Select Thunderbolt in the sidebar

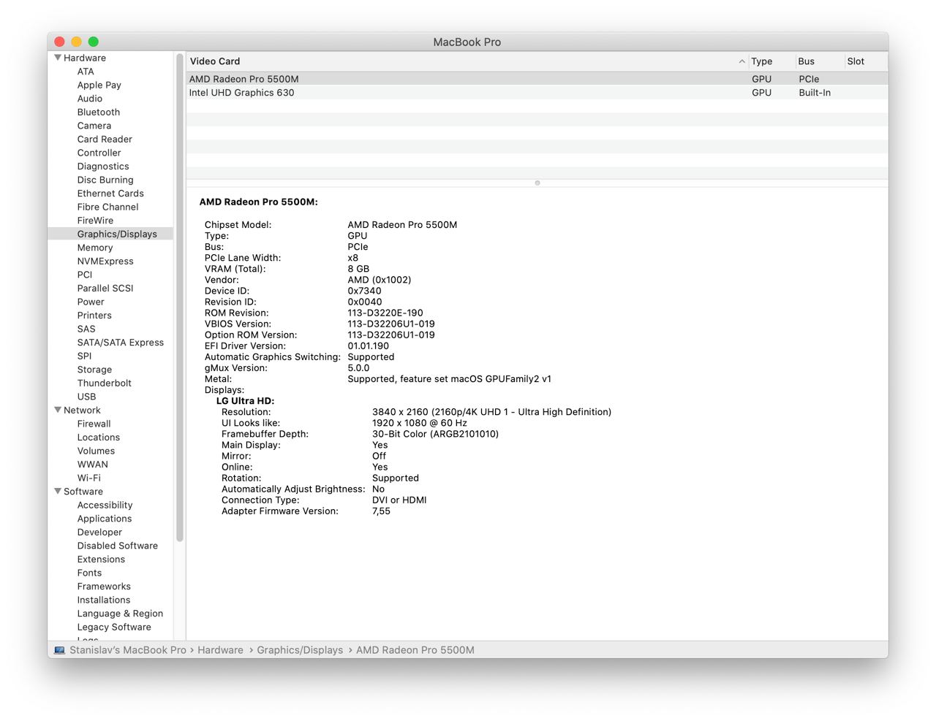coord(105,383)
